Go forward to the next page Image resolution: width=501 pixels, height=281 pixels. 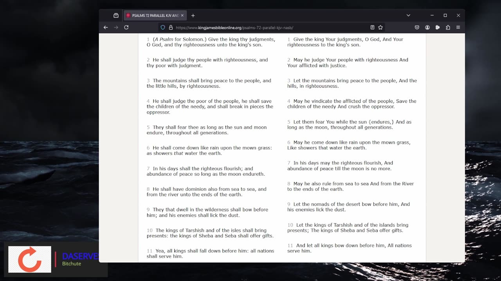[x=116, y=27]
